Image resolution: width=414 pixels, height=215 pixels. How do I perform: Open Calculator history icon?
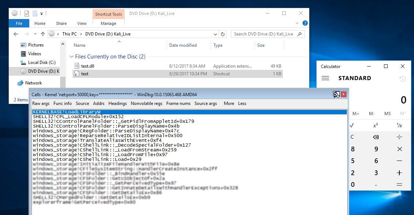click(x=402, y=79)
